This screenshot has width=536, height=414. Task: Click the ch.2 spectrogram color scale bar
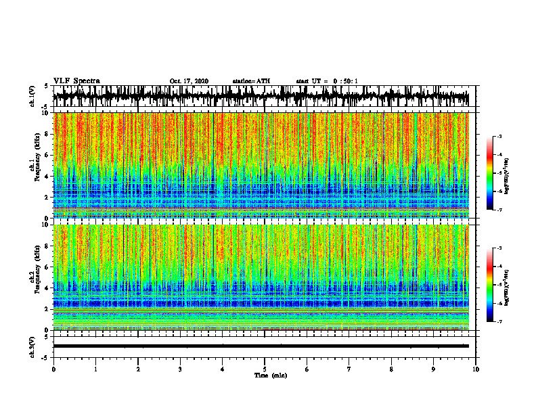click(x=489, y=285)
